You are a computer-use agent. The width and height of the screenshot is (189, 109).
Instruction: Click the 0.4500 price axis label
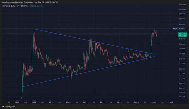[x=182, y=59]
